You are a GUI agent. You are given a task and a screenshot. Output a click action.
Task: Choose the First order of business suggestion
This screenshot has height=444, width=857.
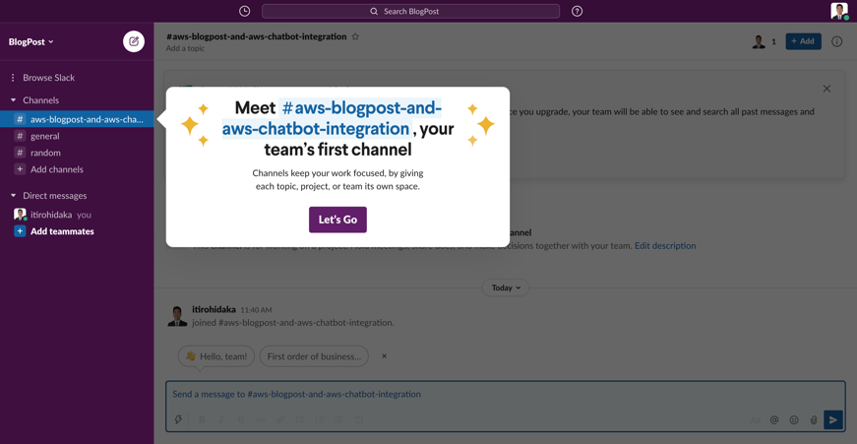314,356
